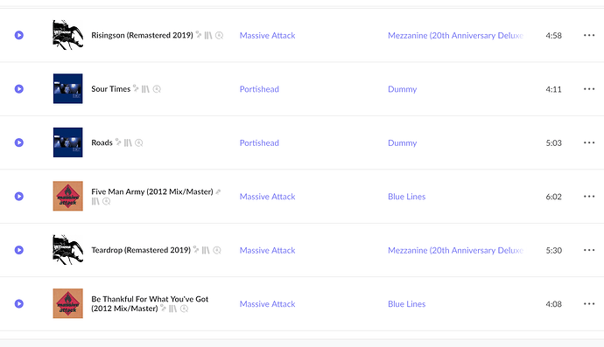Play Teardrop (Remastered 2019)

click(x=19, y=250)
